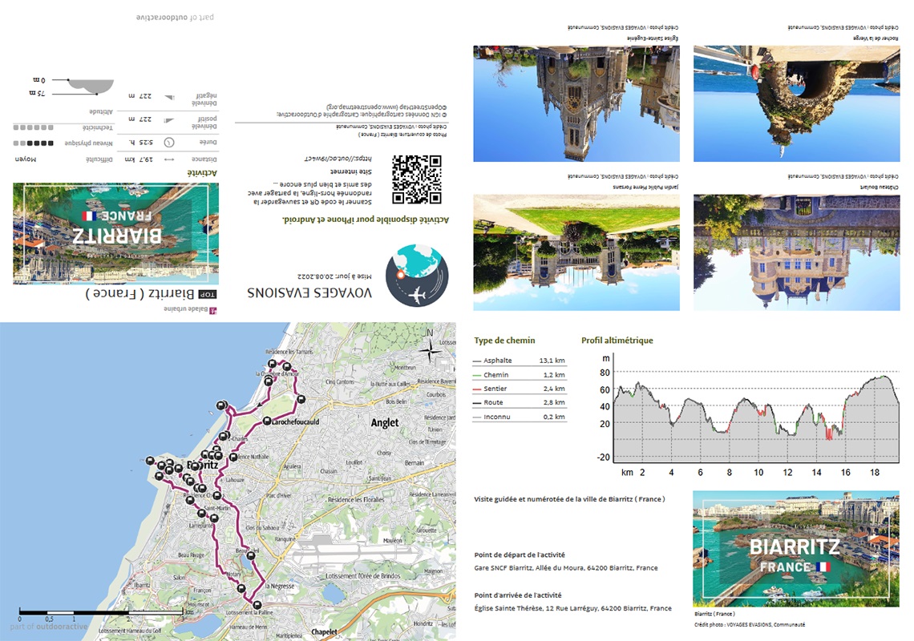The width and height of the screenshot is (914, 641).
Task: Select the Dénivelé positif '227 m' value
Action: click(x=140, y=119)
